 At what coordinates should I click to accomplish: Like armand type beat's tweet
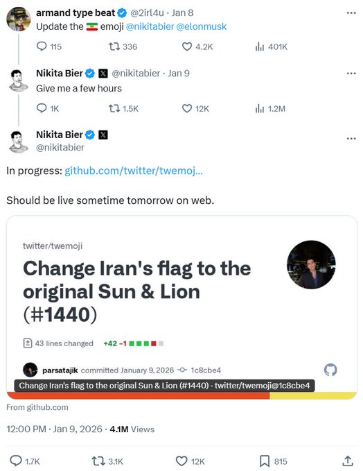click(187, 46)
